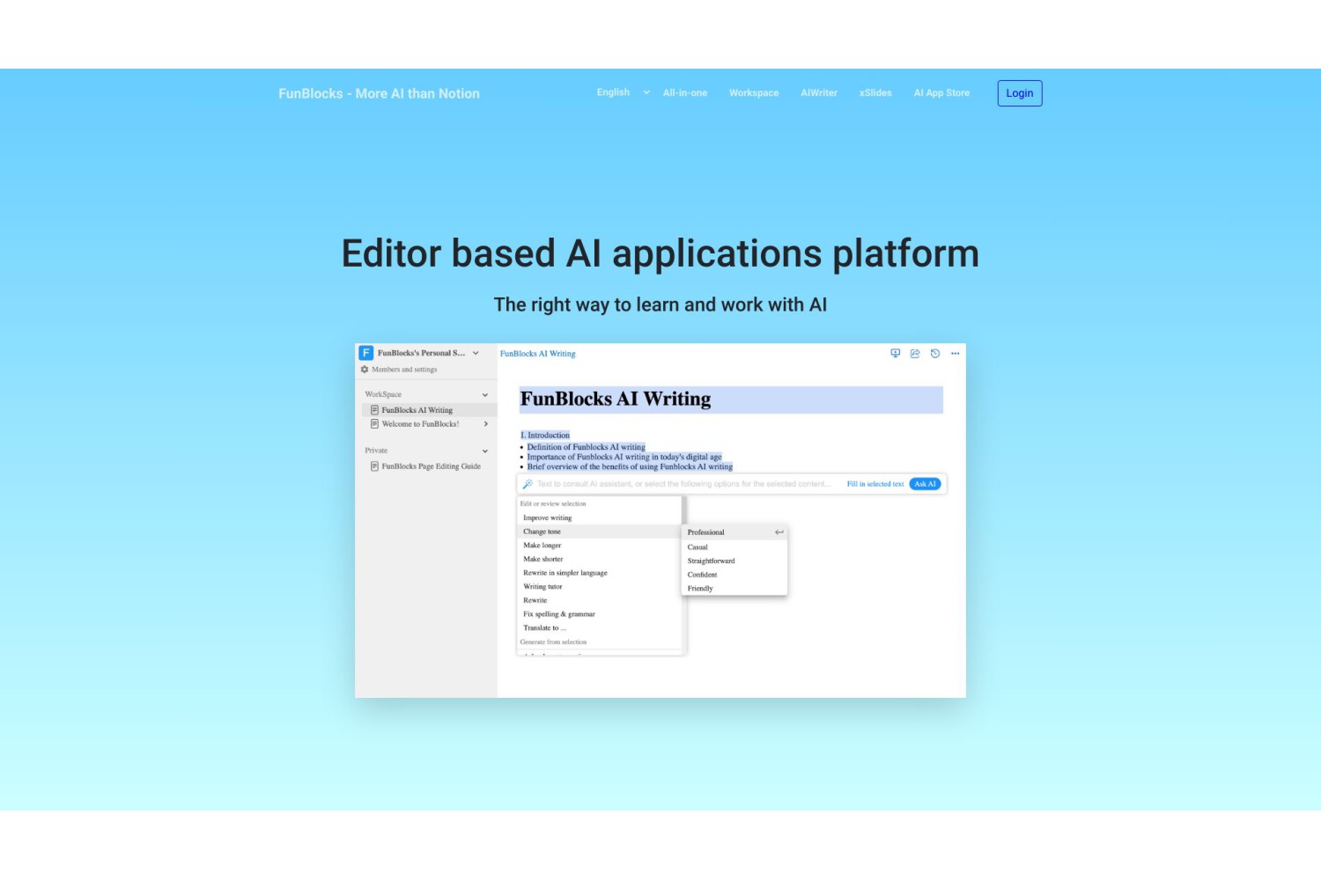This screenshot has height=880, width=1321.
Task: Open the All-in-one nav link
Action: [x=685, y=92]
